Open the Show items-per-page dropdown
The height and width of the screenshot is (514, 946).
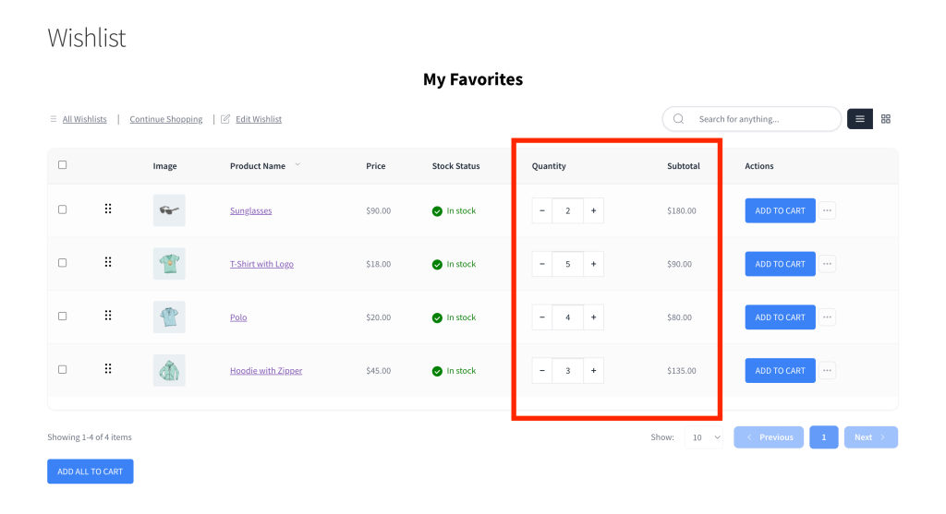click(x=704, y=436)
